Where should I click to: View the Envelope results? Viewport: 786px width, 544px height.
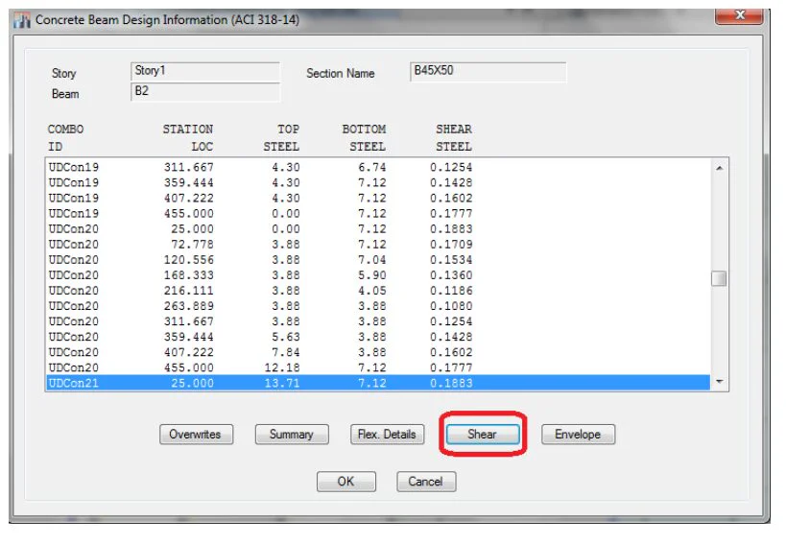[578, 435]
